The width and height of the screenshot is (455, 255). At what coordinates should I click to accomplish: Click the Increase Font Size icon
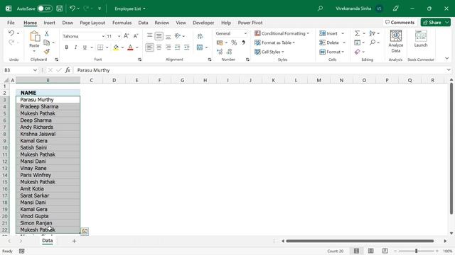click(127, 36)
